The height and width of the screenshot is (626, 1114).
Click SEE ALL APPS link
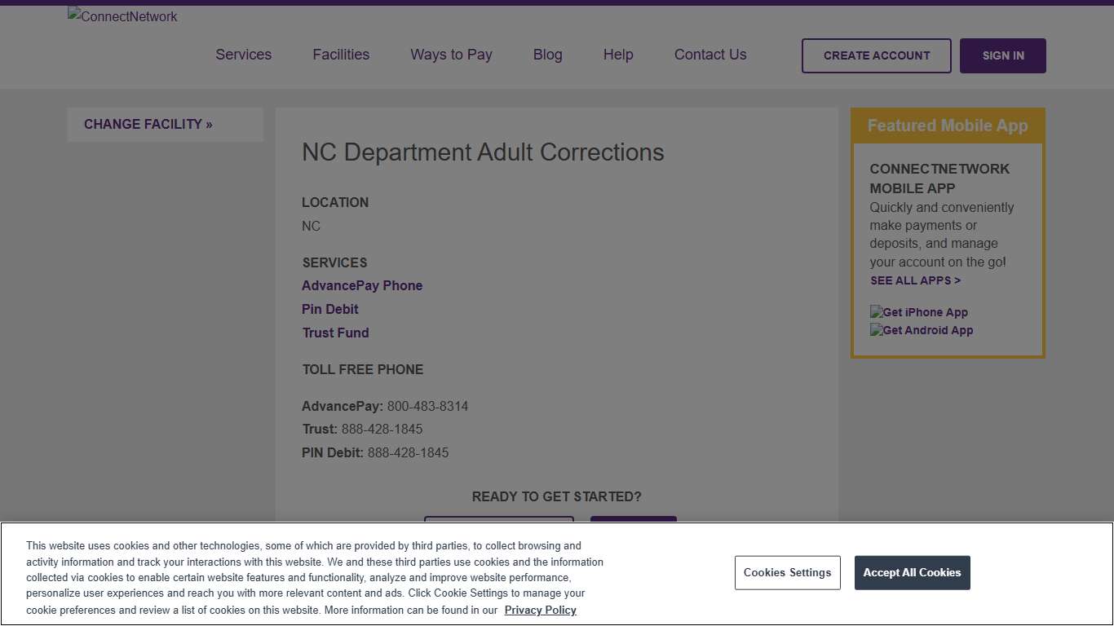pos(915,280)
